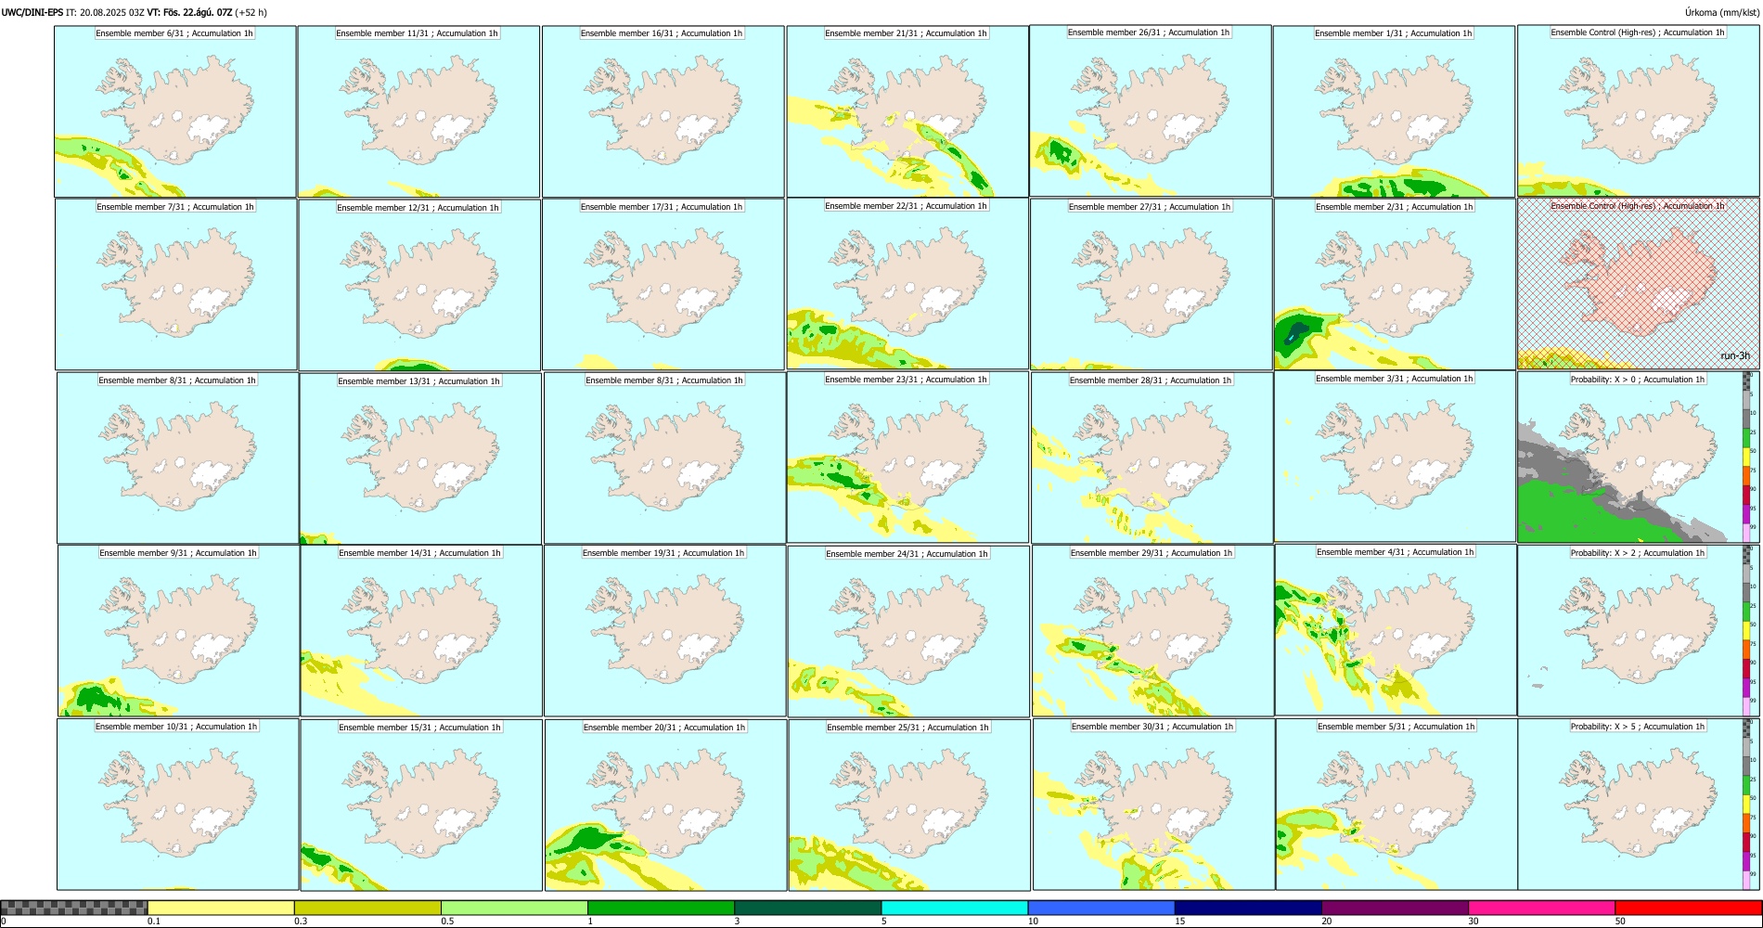This screenshot has width=1763, height=928.
Task: Select the checkered gray 0–0.1 legend swatch
Action: pyautogui.click(x=74, y=908)
